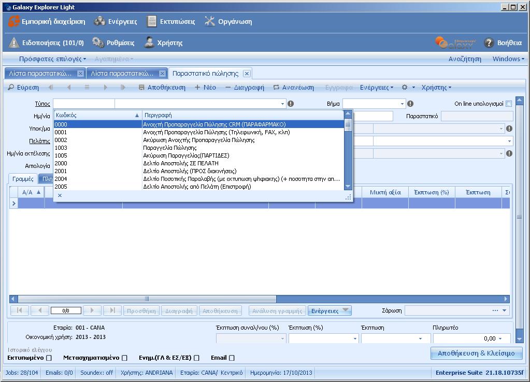Select row 0002 Ακύρωση Ανοιχτής Προπαραγγελία

click(199, 140)
